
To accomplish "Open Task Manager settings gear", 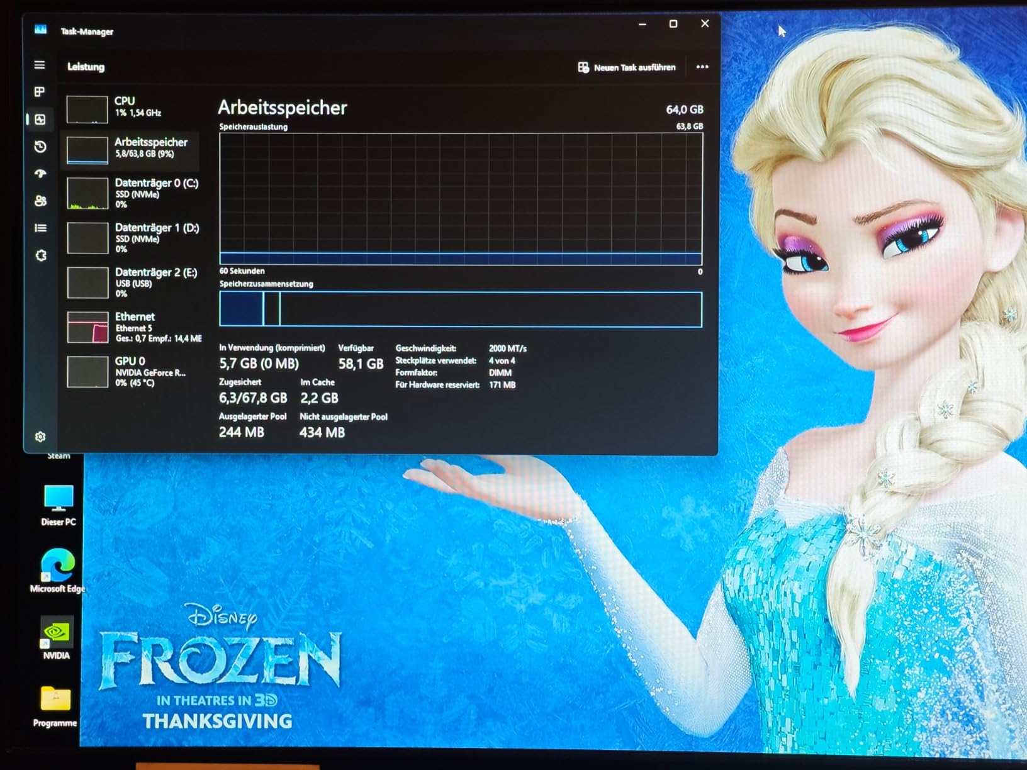I will click(40, 437).
